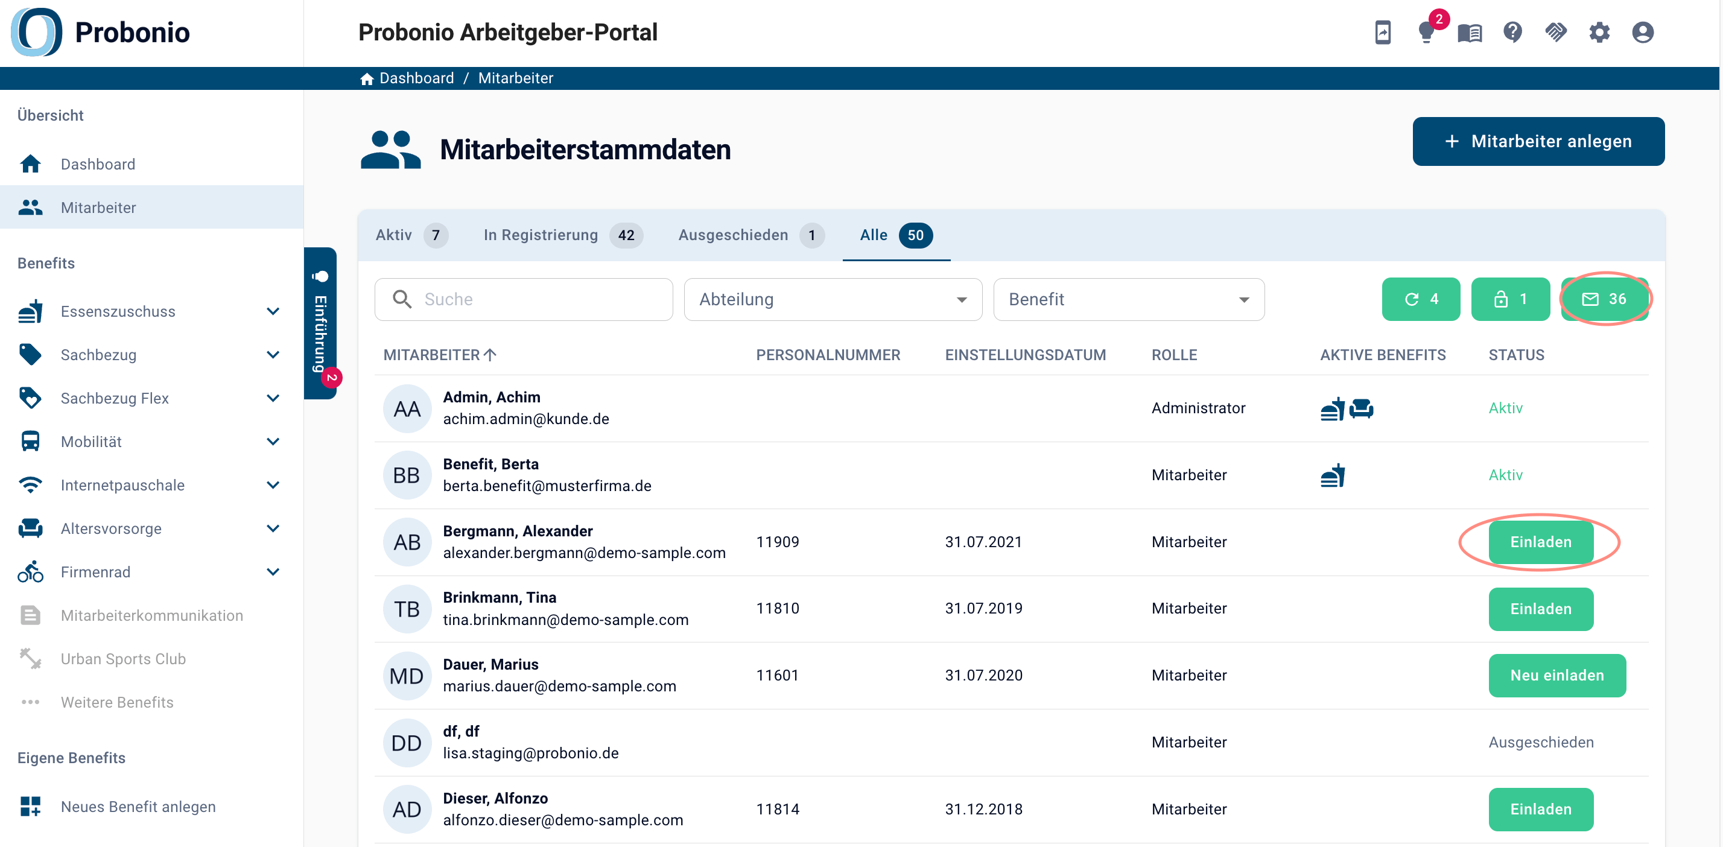1723x847 pixels.
Task: Open Mitarbeiterkommunikation in sidebar
Action: coord(152,615)
